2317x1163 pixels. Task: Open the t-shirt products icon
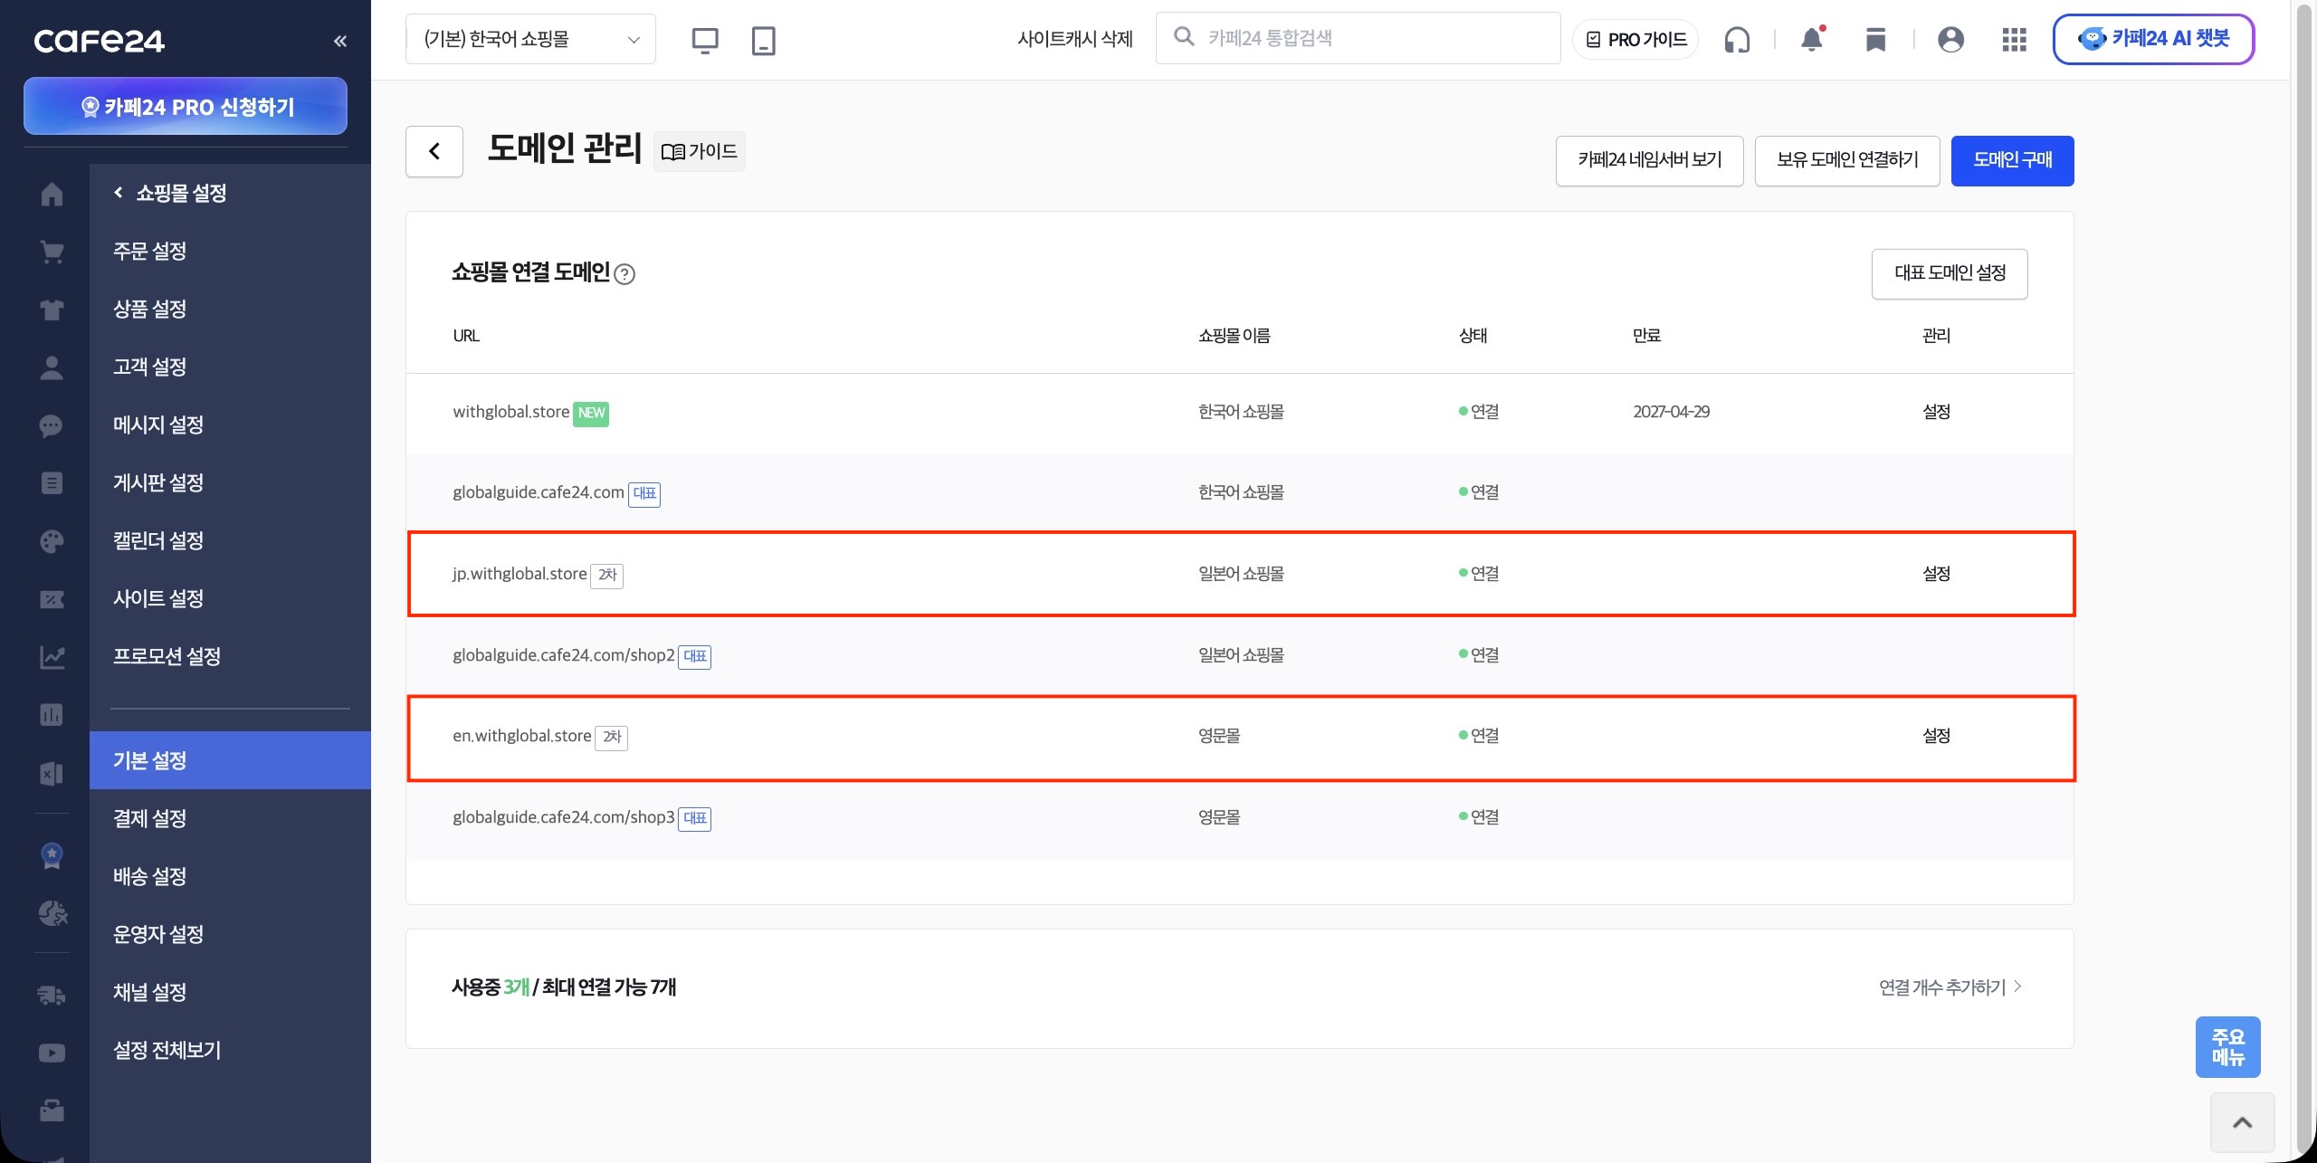coord(52,310)
